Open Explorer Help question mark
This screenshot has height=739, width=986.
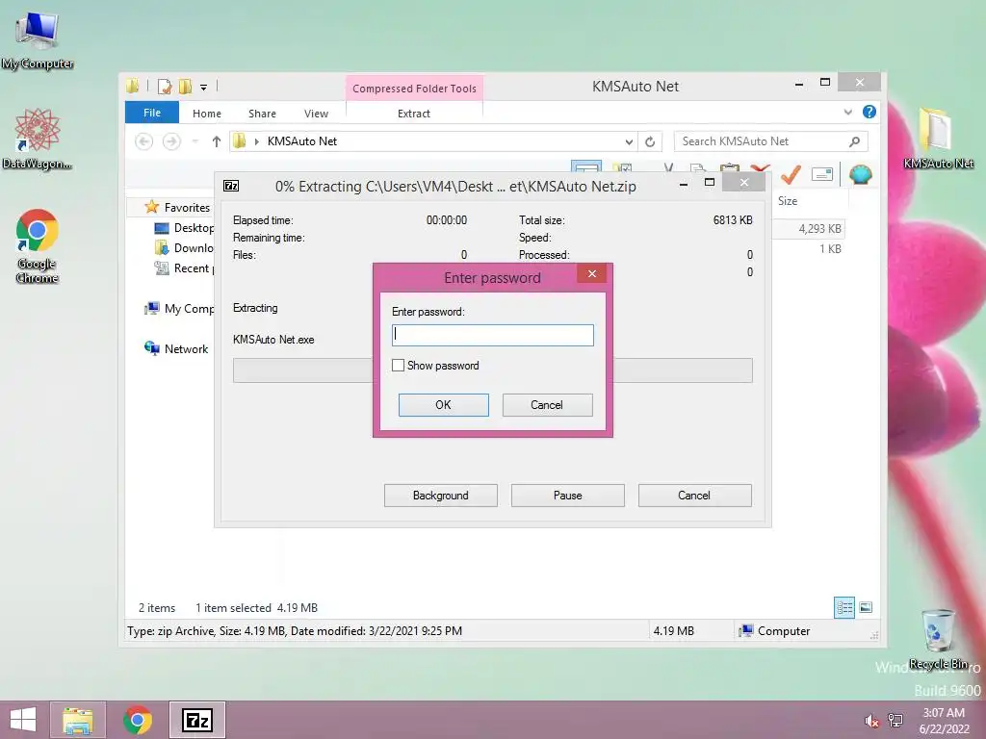tap(869, 112)
